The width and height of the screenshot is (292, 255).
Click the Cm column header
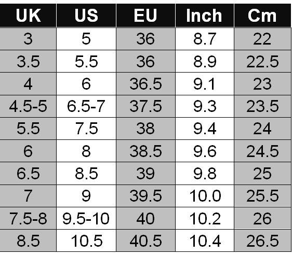click(262, 16)
